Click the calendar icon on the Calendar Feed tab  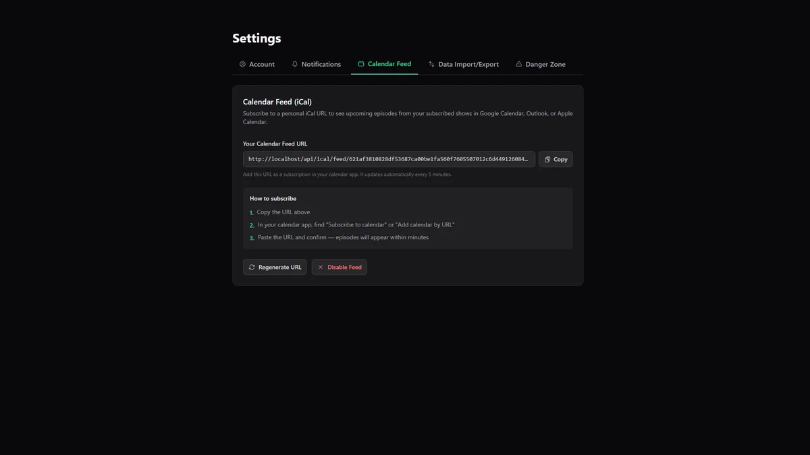coord(361,64)
